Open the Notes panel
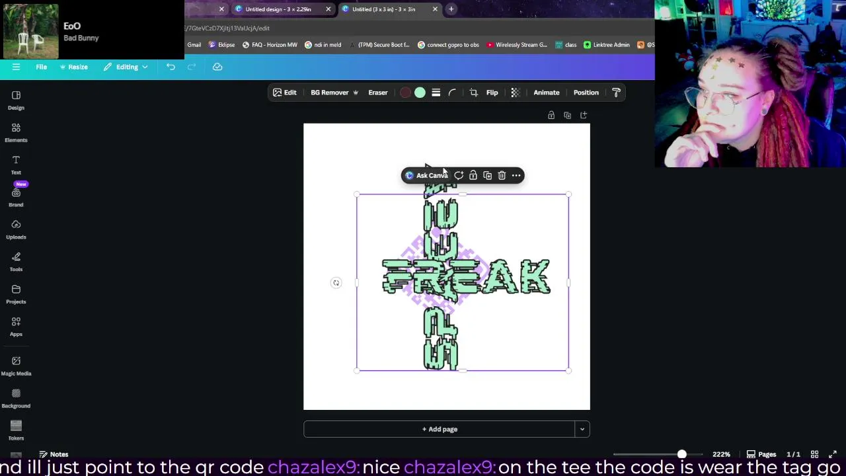The width and height of the screenshot is (846, 476). click(x=54, y=454)
